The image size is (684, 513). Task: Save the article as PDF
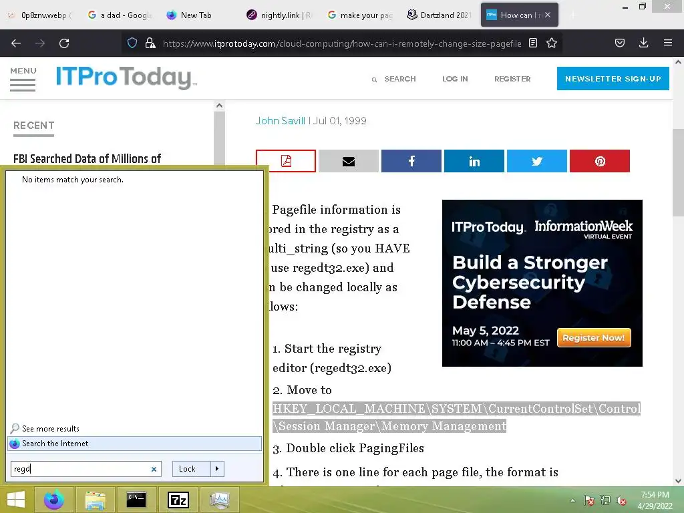tap(286, 161)
